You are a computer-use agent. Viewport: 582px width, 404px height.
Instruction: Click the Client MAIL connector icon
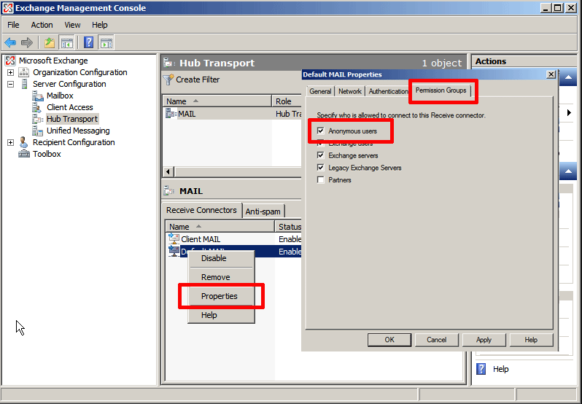(x=174, y=239)
